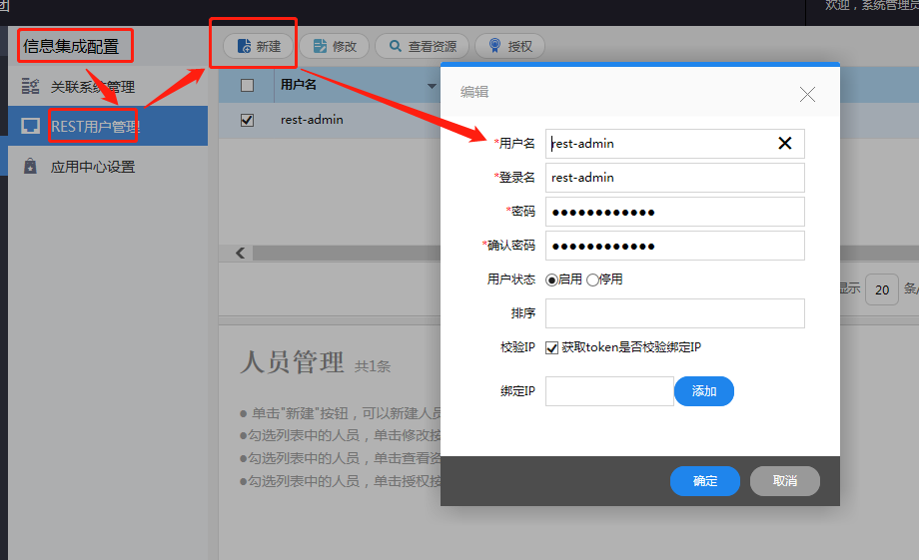Select the 停用 radio button
This screenshot has height=560, width=919.
pyautogui.click(x=592, y=280)
